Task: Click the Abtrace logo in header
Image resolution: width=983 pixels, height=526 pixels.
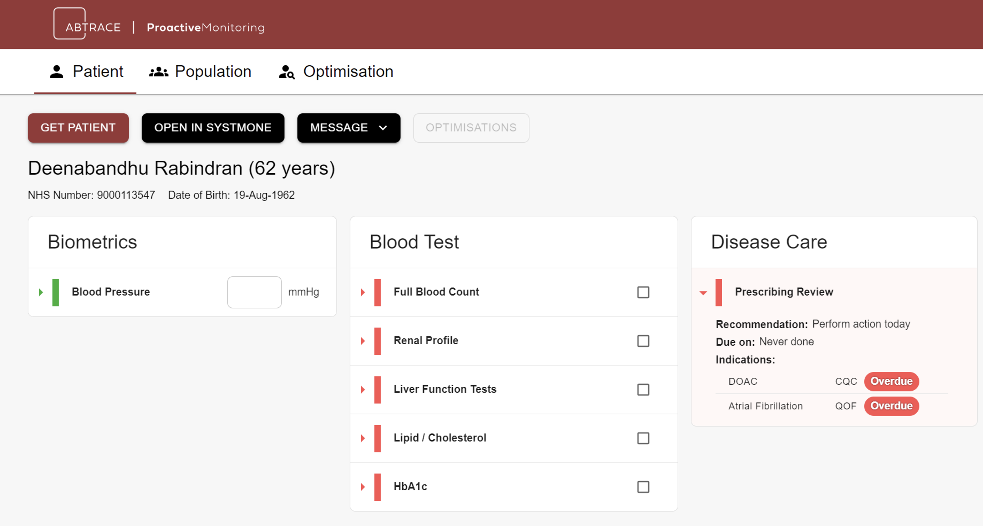Action: (87, 24)
